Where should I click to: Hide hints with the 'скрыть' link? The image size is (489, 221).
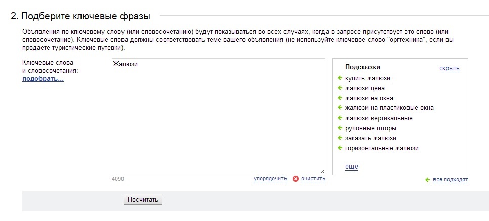(x=449, y=69)
